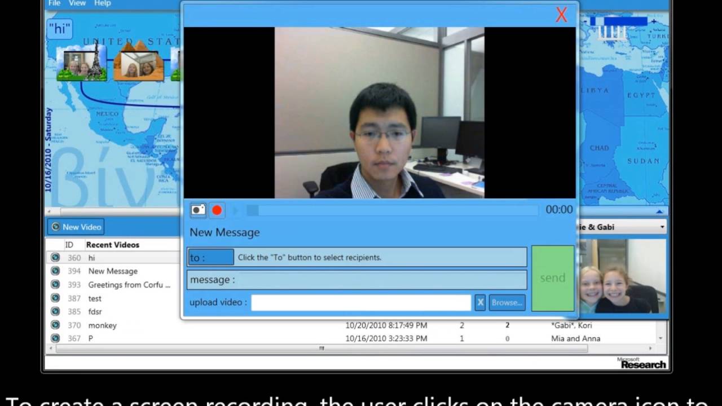This screenshot has width=722, height=406.
Task: Click the up arrow collapsing the map panel
Action: click(659, 211)
